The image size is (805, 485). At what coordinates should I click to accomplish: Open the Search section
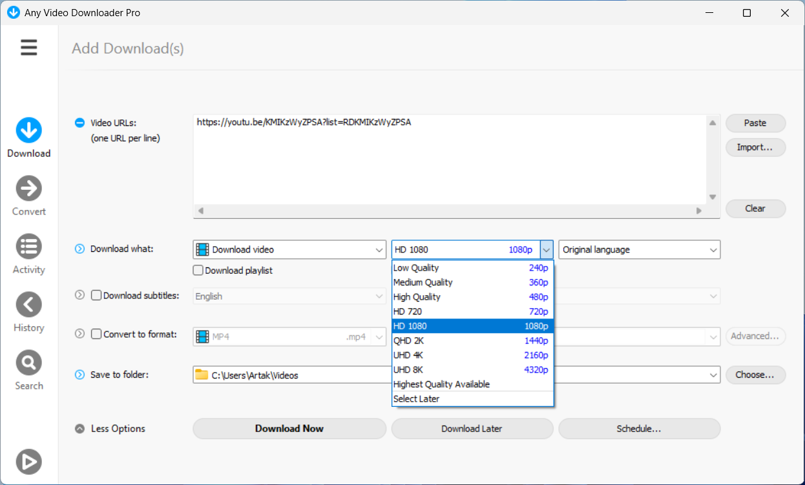(x=29, y=363)
